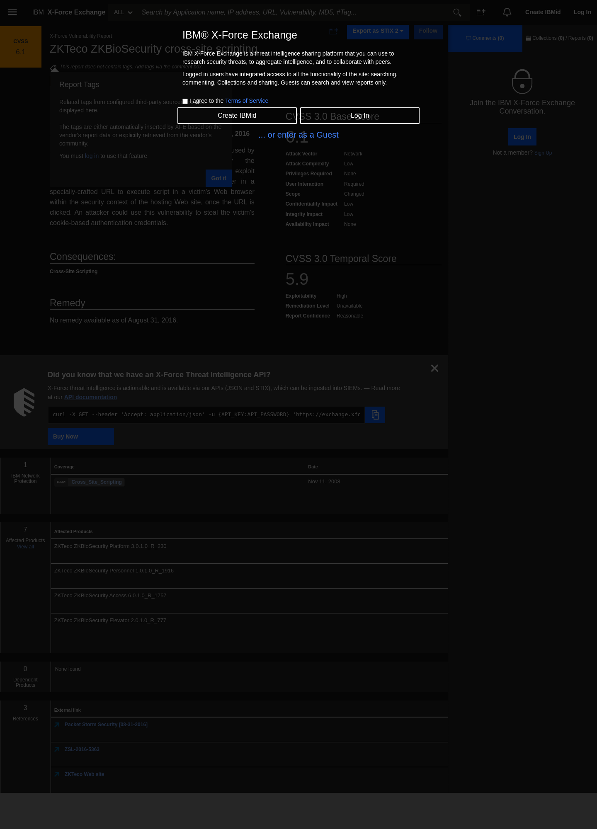Open the Terms of Service link

(247, 101)
